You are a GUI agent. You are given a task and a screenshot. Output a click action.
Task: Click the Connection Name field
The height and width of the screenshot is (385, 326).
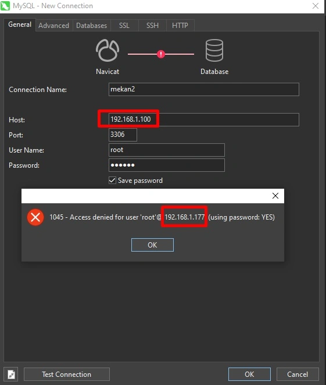204,89
